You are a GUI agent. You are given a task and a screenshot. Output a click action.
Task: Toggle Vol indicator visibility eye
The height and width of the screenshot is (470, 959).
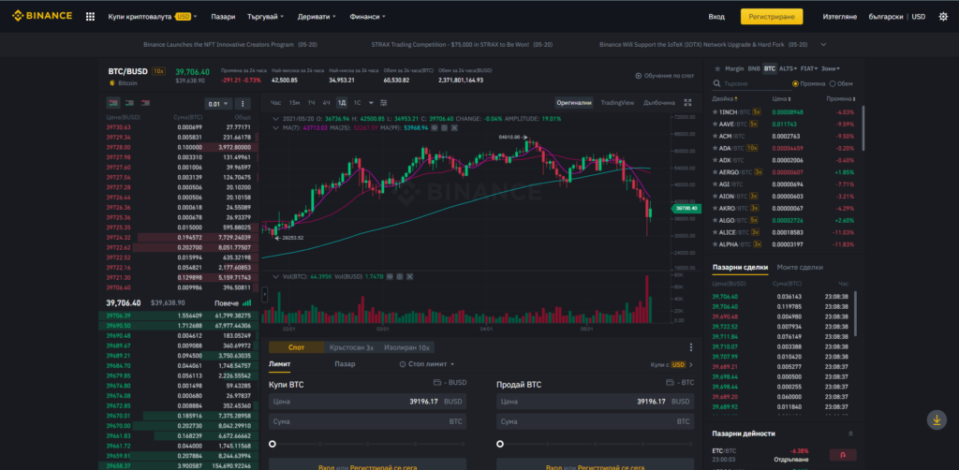[389, 277]
